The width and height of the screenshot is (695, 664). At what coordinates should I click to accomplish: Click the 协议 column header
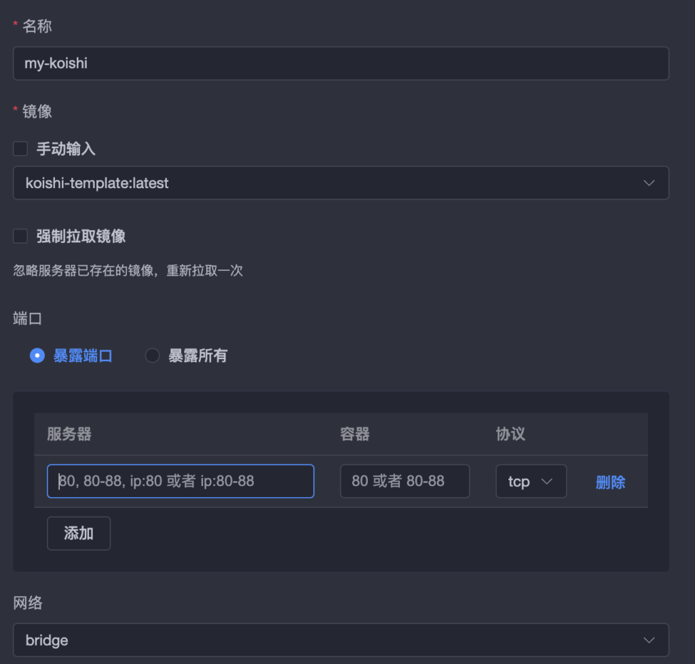tap(510, 435)
